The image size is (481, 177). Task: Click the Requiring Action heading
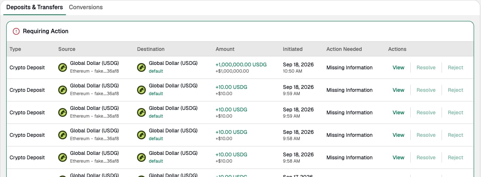tap(46, 31)
